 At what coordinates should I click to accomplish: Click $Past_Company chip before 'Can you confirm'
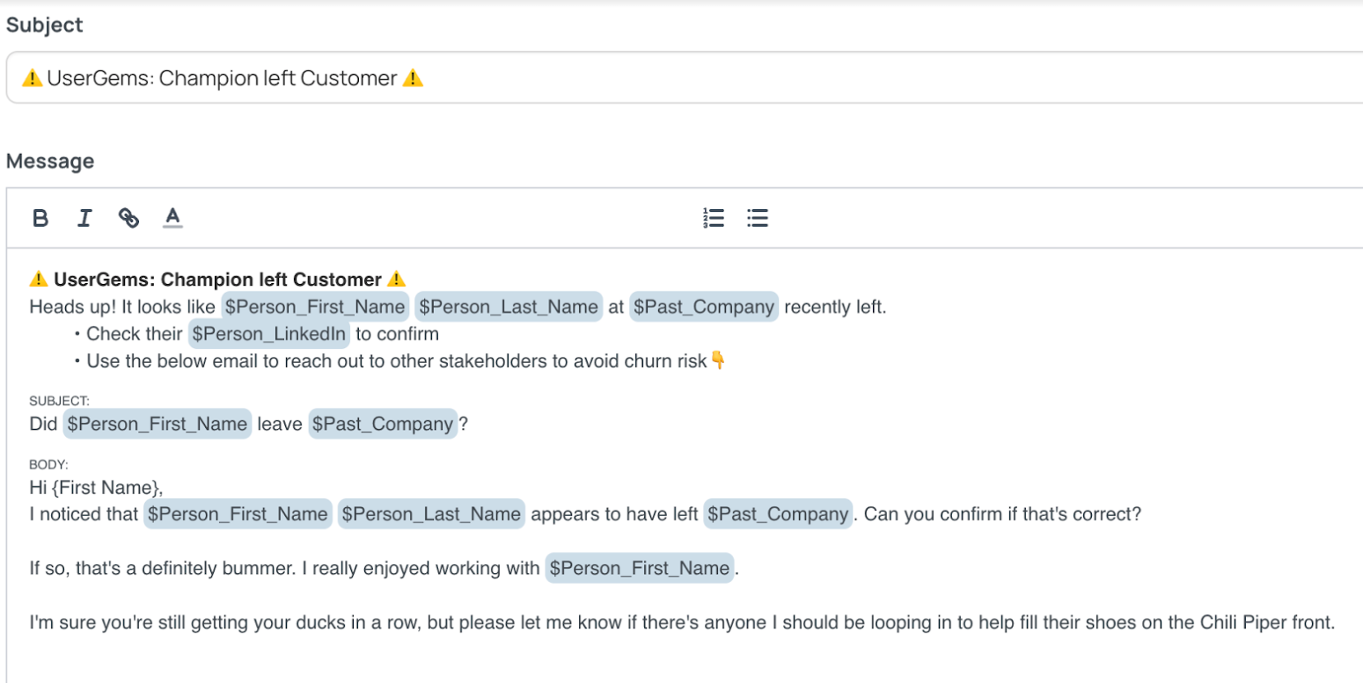click(x=778, y=514)
